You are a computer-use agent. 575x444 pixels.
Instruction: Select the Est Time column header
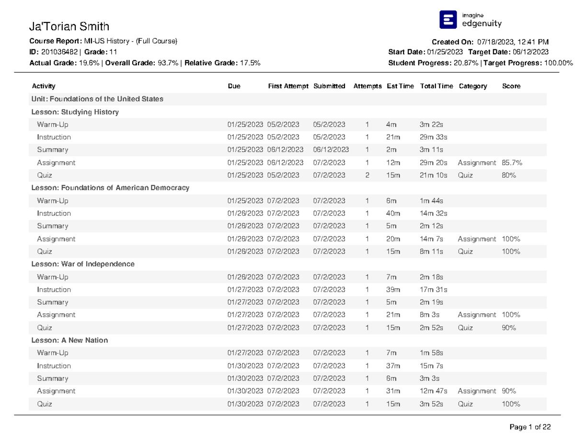[400, 86]
